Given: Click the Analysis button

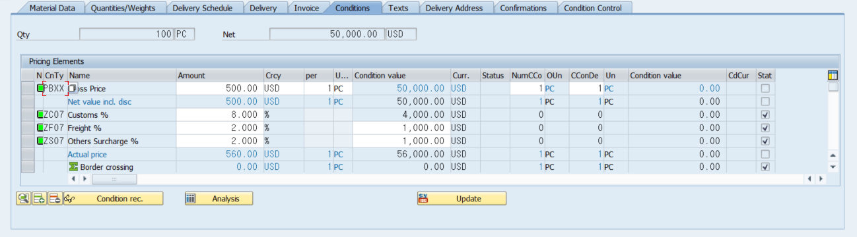Looking at the screenshot, I should coord(219,198).
